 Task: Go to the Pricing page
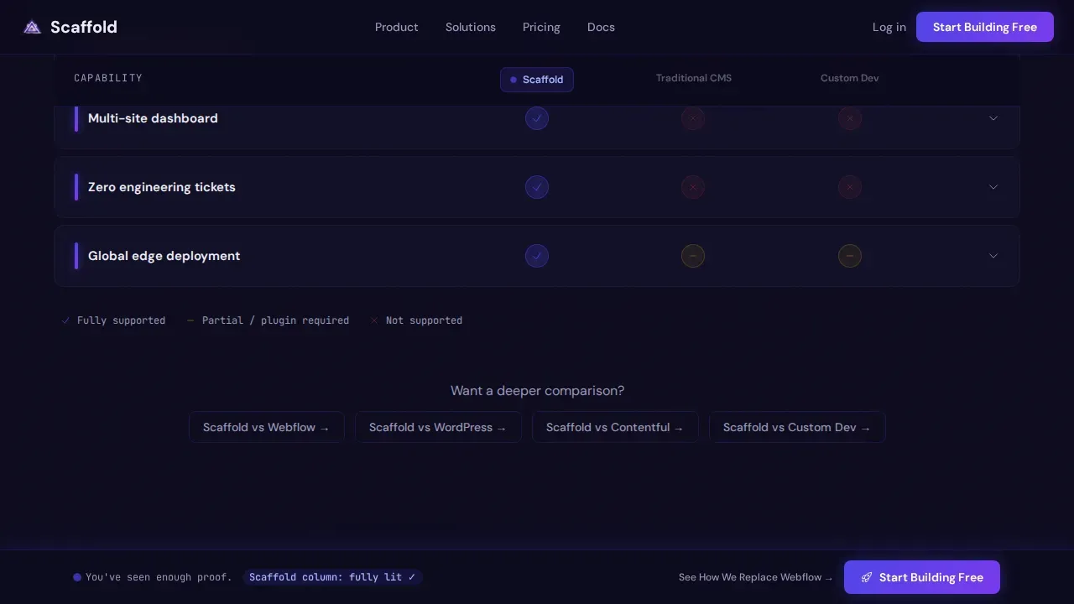(541, 27)
